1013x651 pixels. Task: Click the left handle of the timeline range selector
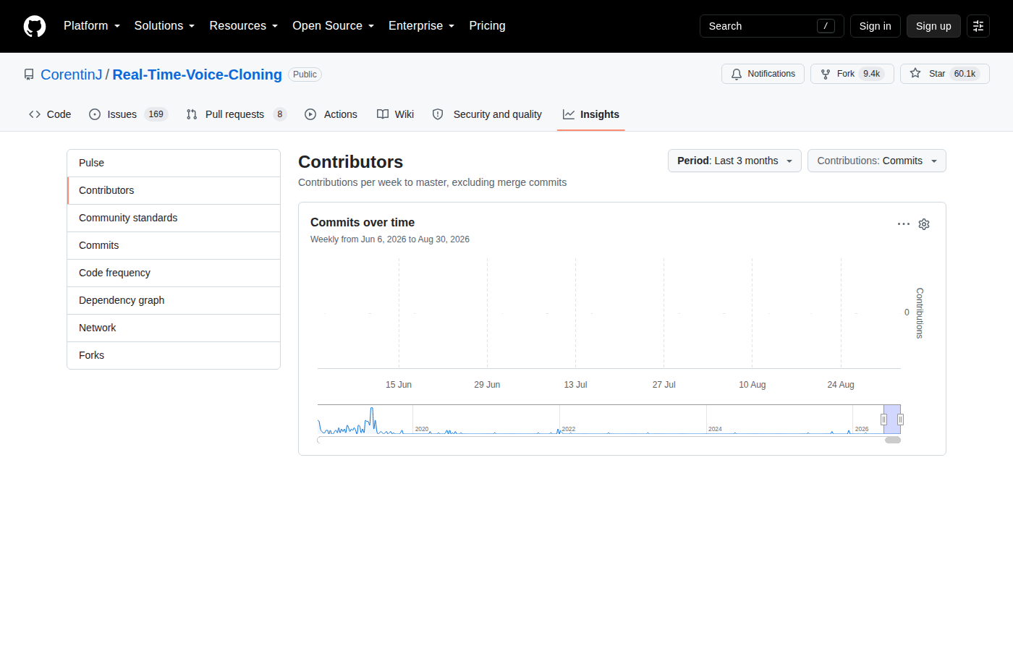(883, 420)
